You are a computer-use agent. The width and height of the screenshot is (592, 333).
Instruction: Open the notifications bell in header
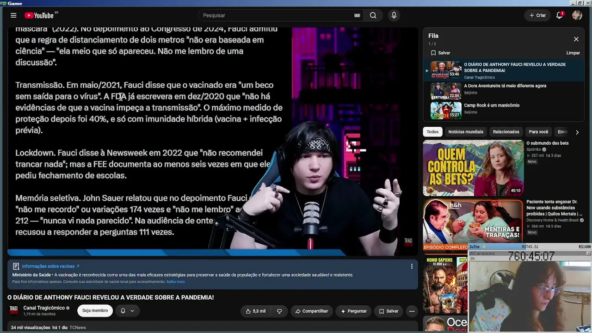coord(560,15)
